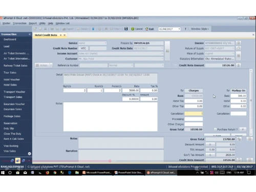The height and width of the screenshot is (192, 256).
Task: Click the tall button beside Prepare by field
Action: pos(167,51)
